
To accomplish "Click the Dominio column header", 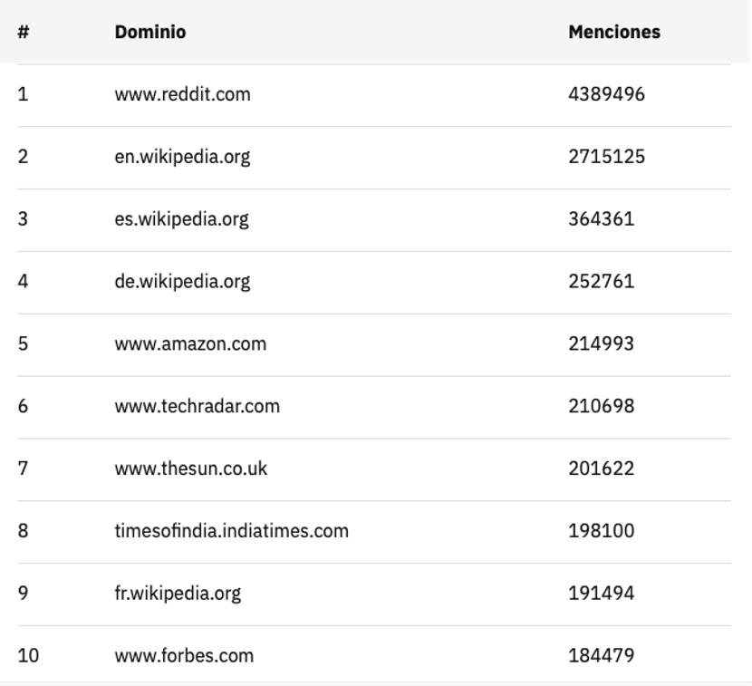I will [149, 33].
